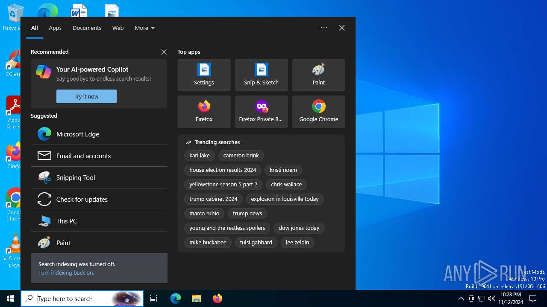Search trending topic kari lake
547x307 pixels.
(200, 156)
